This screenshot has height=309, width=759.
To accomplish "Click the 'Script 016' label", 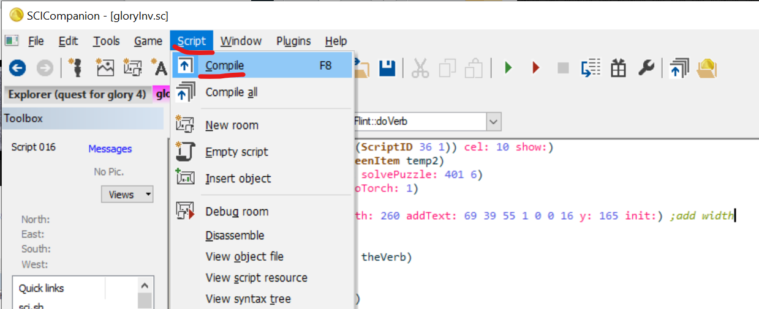I will pyautogui.click(x=33, y=147).
